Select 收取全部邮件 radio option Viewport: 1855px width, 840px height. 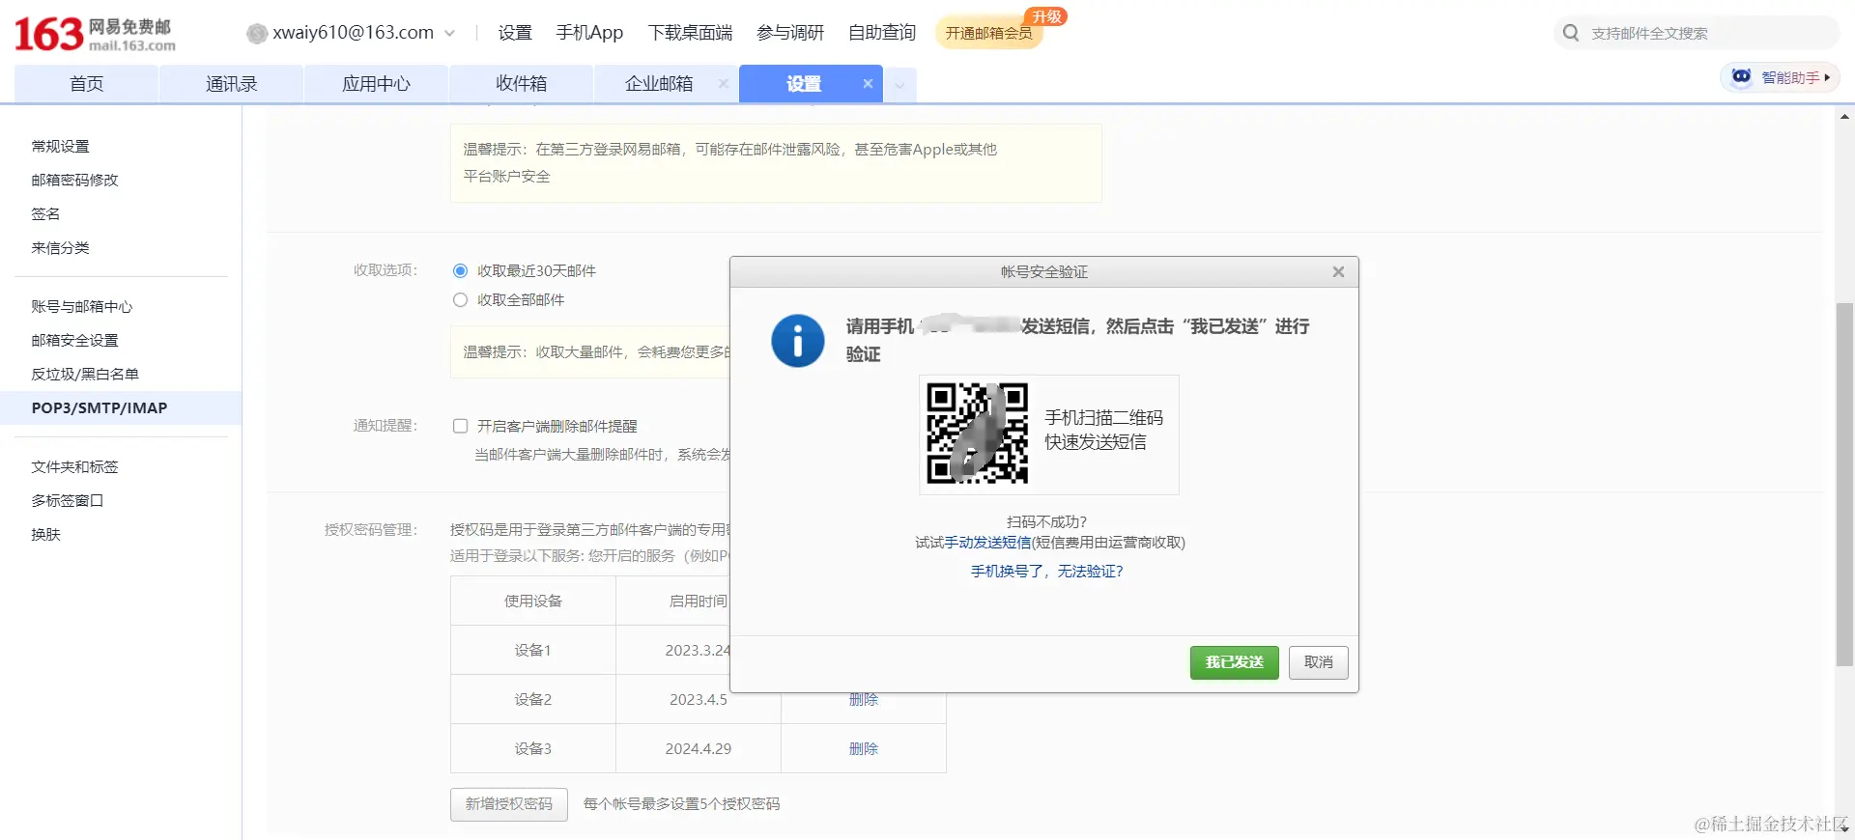click(x=460, y=300)
